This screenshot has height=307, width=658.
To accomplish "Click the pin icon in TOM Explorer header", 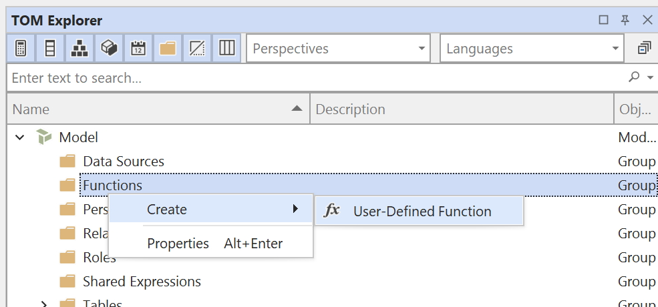I will pyautogui.click(x=625, y=20).
